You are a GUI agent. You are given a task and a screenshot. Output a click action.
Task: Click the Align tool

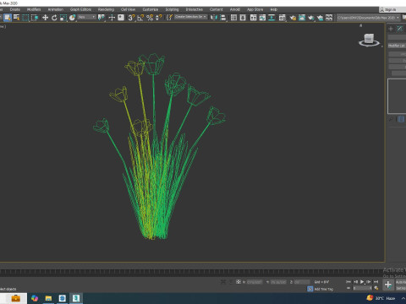pos(223,18)
